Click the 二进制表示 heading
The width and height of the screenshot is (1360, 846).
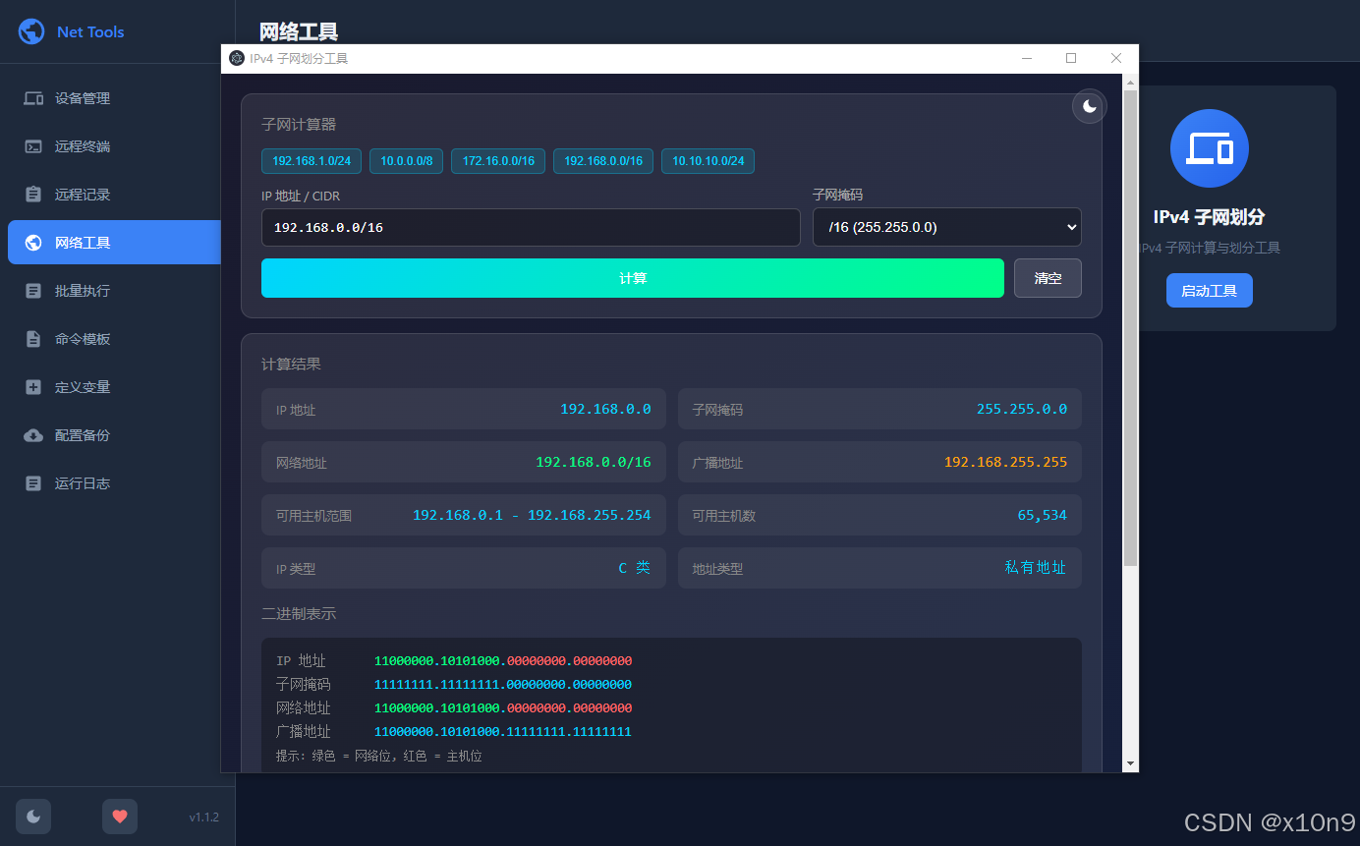[299, 613]
